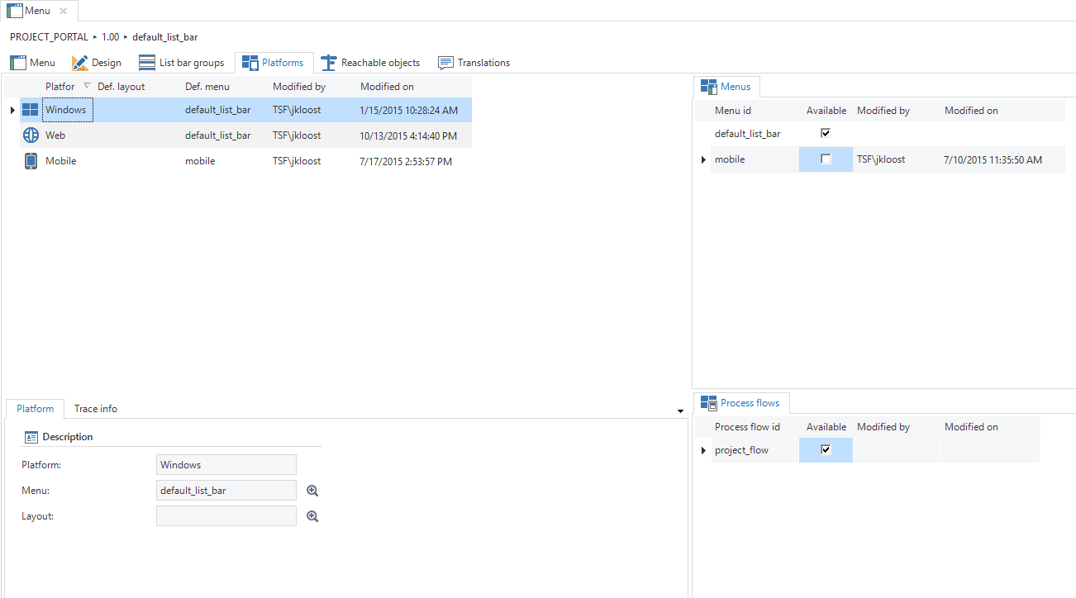
Task: Click the Web platform globe icon
Action: [x=31, y=135]
